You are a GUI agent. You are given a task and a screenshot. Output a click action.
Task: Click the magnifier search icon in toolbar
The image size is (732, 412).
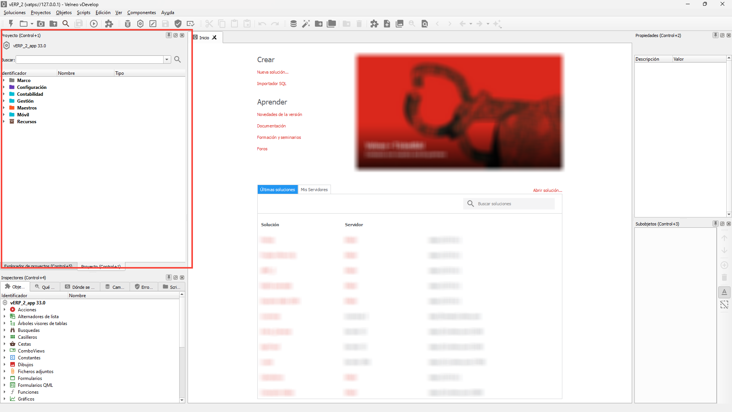point(66,24)
